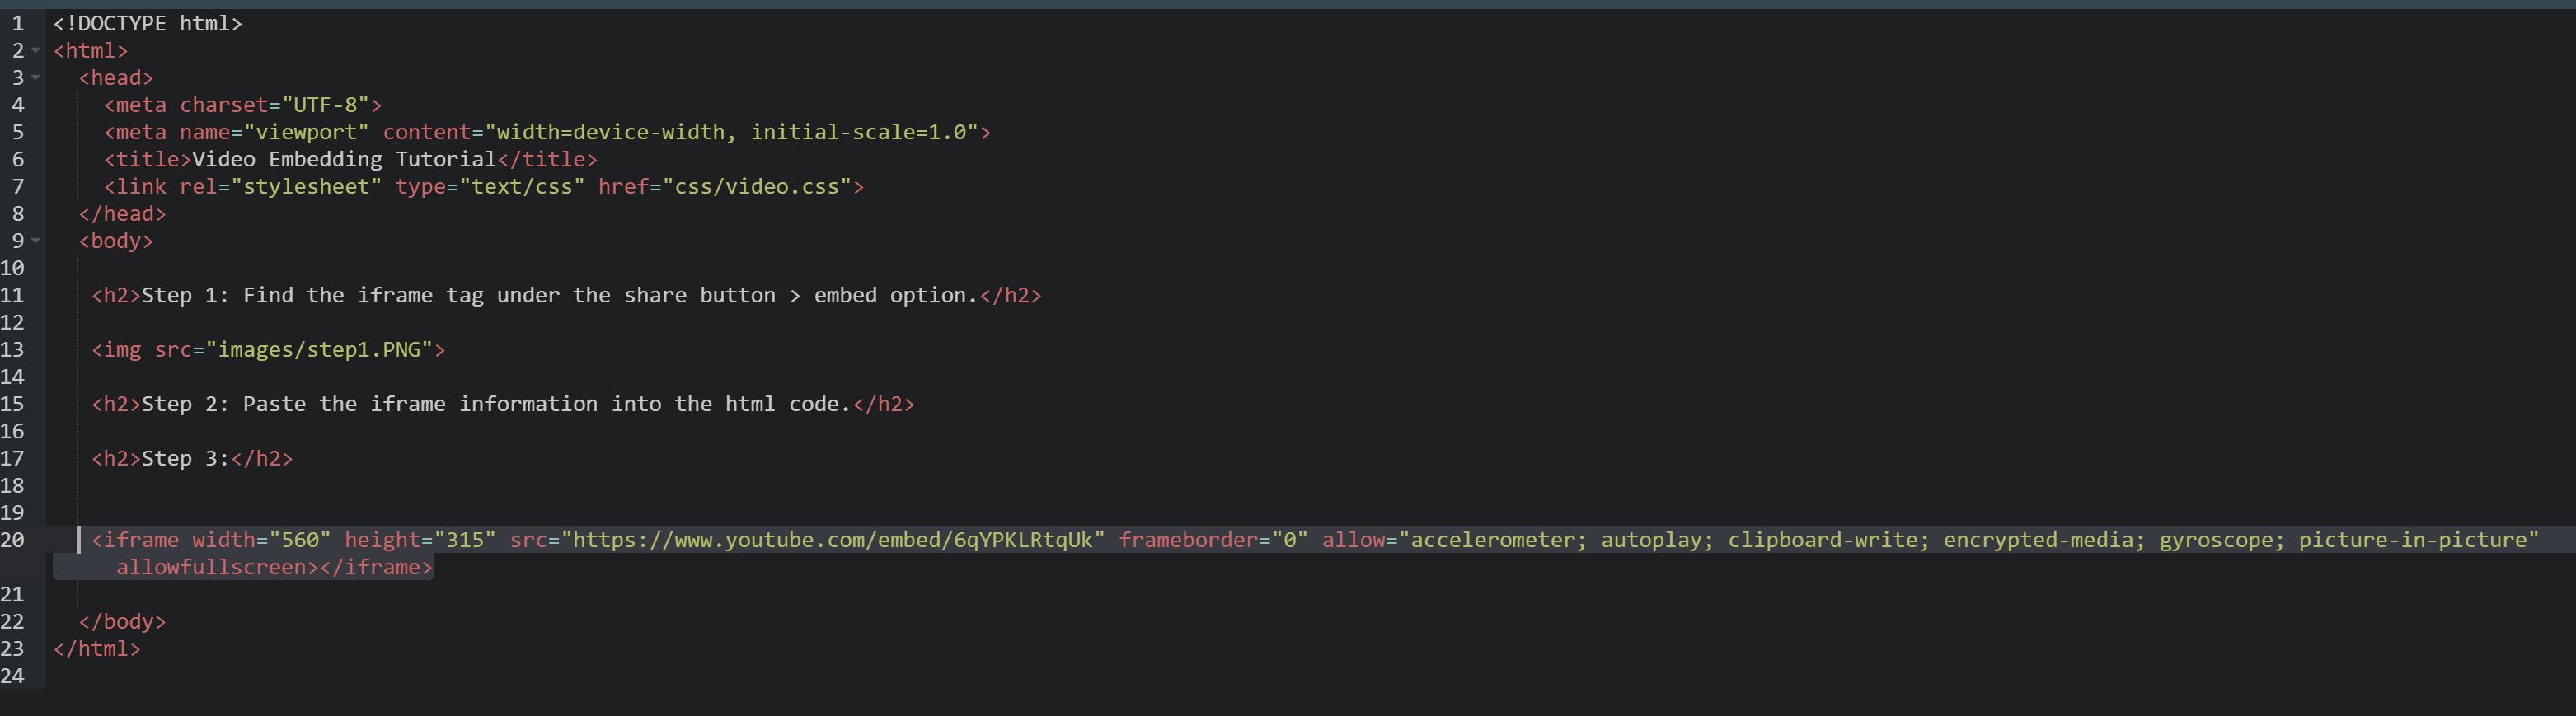Click the "images/step1.PNG" src value
2576x716 pixels.
click(319, 349)
